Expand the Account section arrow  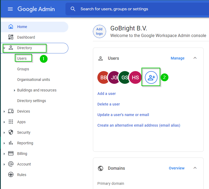coord(4,164)
